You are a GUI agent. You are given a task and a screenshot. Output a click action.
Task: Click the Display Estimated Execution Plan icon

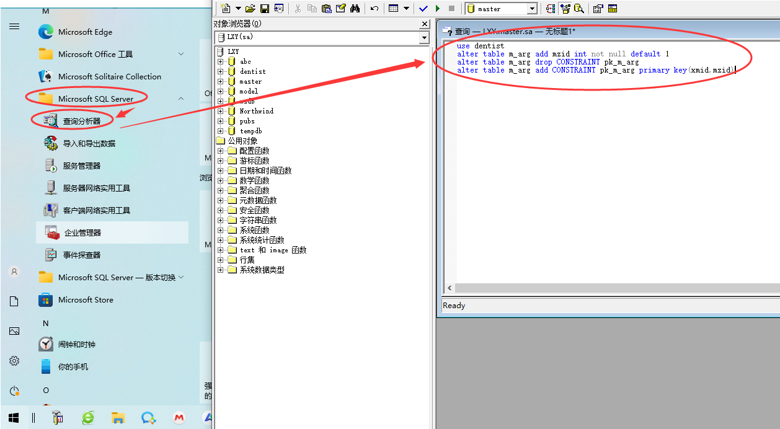[x=551, y=9]
